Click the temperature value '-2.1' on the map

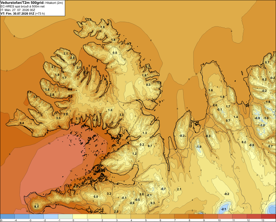(223, 209)
